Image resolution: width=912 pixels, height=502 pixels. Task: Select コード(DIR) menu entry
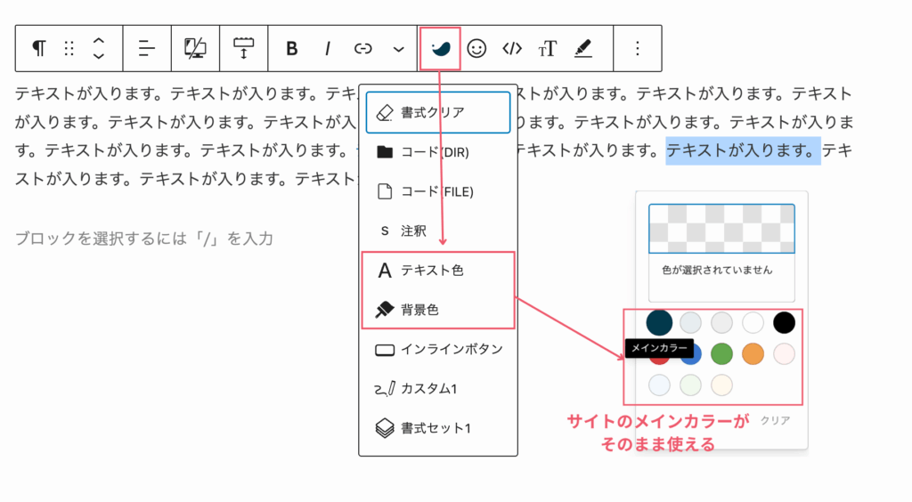[438, 152]
